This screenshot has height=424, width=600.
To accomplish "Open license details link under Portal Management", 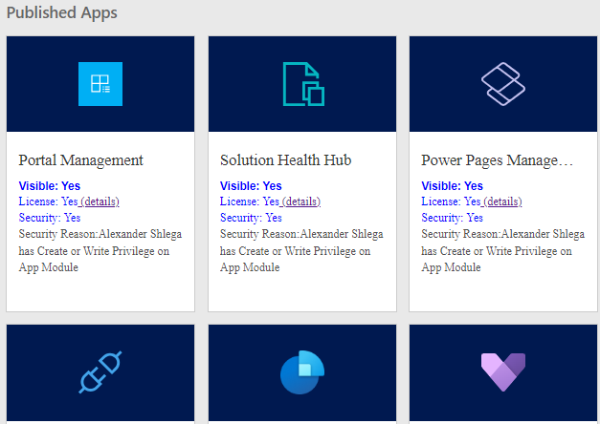I will tap(100, 201).
